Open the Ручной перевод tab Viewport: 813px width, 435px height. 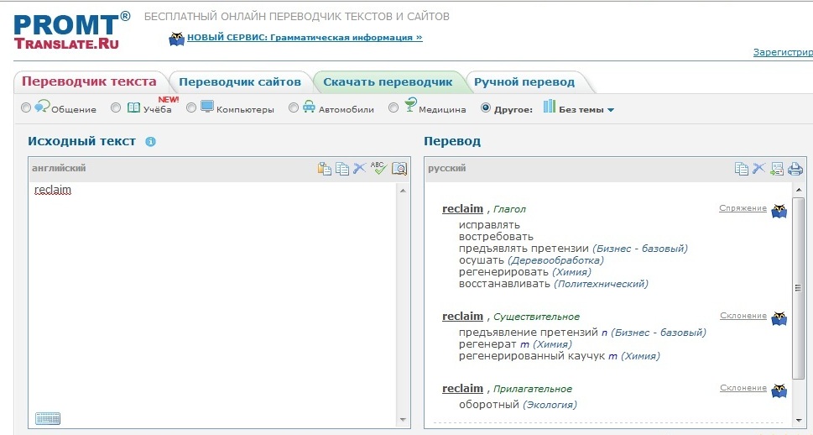tap(524, 82)
